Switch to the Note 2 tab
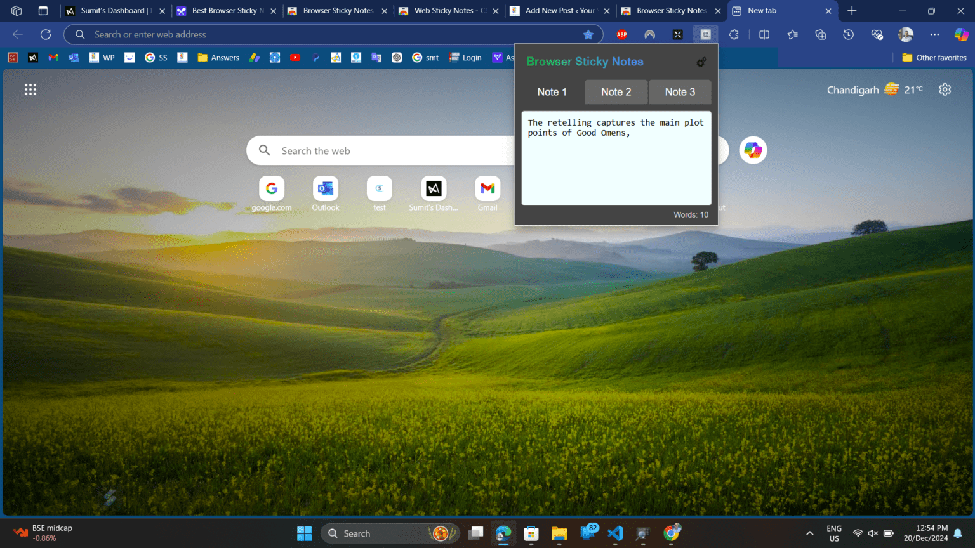 tap(615, 91)
